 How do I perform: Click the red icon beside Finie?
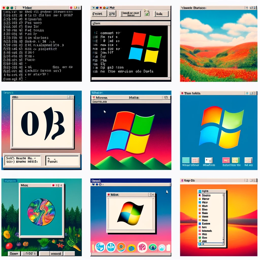click(200, 213)
